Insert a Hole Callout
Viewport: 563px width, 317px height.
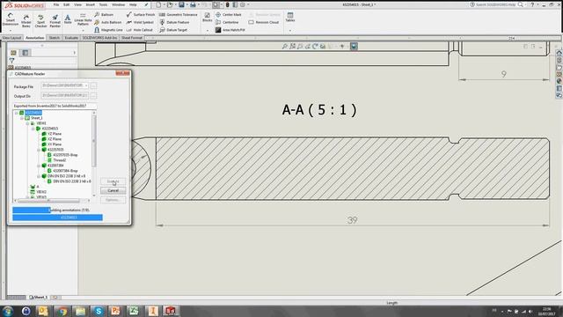(140, 30)
